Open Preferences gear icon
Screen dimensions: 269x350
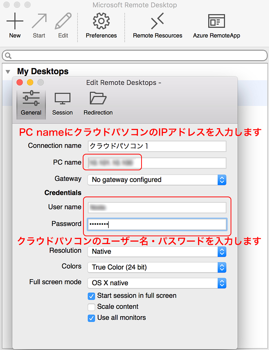(x=101, y=21)
